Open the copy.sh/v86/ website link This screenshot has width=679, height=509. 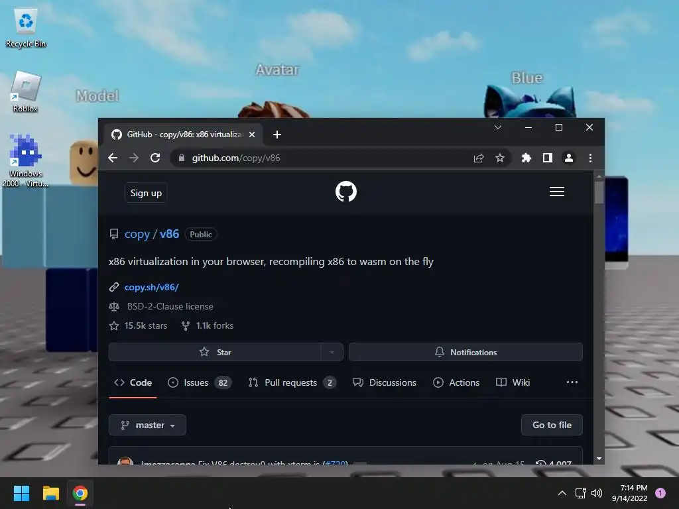pyautogui.click(x=152, y=287)
